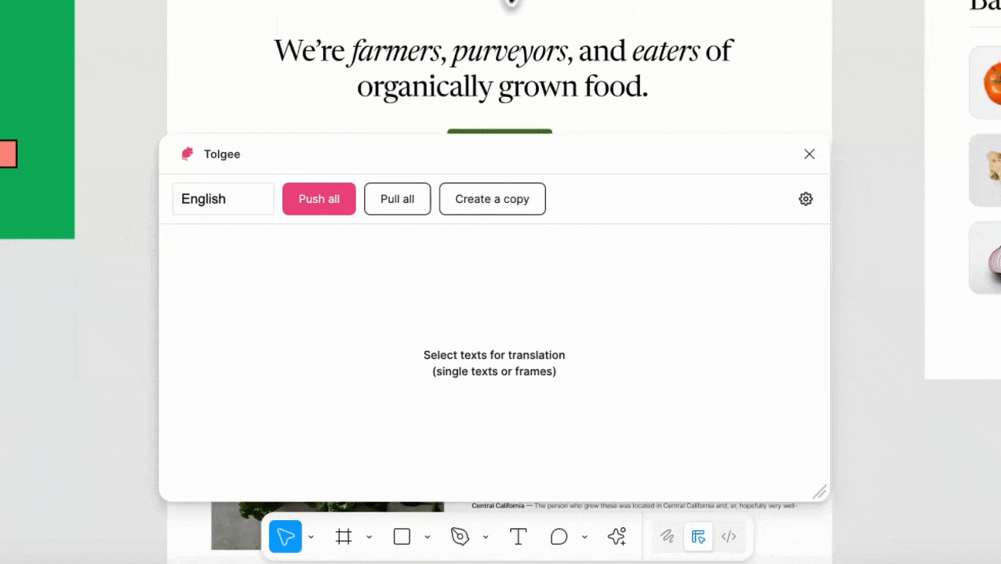This screenshot has width=1001, height=564.
Task: Select the Frame tool
Action: [344, 537]
